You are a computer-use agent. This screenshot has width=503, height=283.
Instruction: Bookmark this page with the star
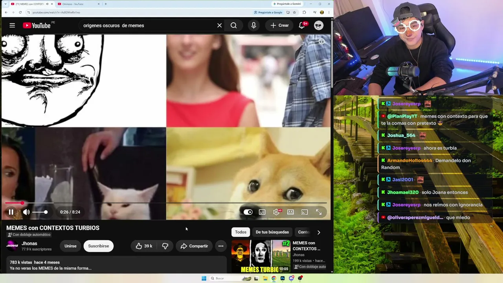tap(294, 13)
